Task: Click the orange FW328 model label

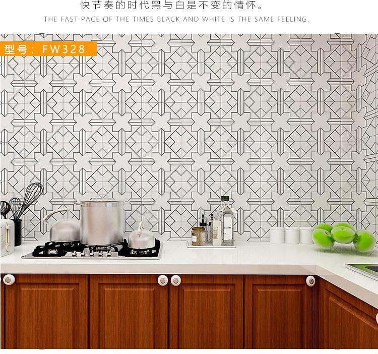Action: click(48, 49)
